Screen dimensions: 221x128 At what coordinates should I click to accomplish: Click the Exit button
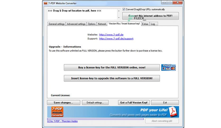(165, 103)
